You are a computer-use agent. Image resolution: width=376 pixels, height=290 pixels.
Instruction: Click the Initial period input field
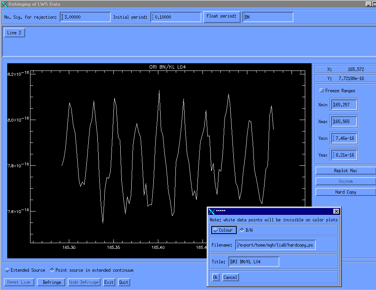(x=176, y=17)
